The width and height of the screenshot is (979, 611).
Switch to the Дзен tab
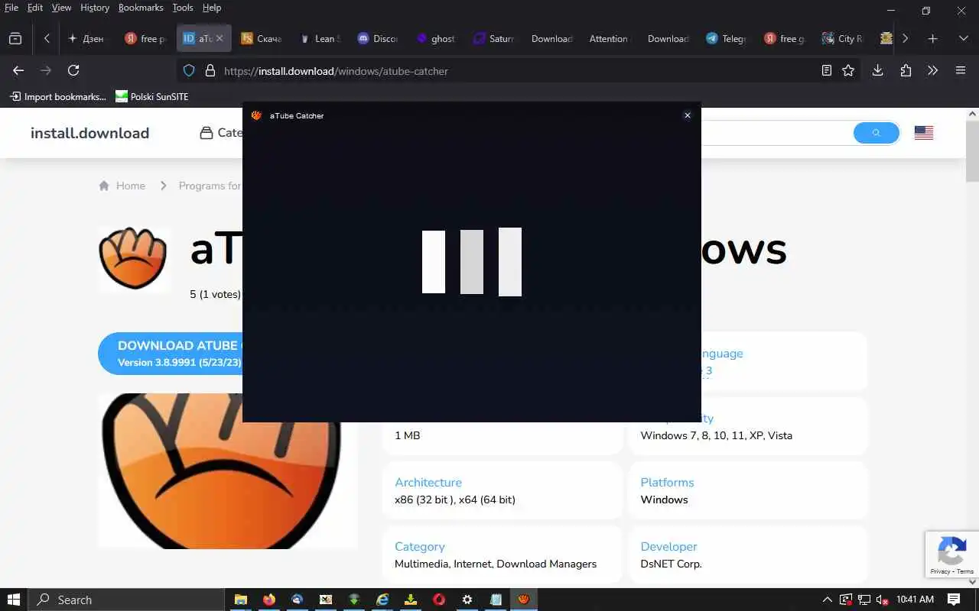point(87,38)
